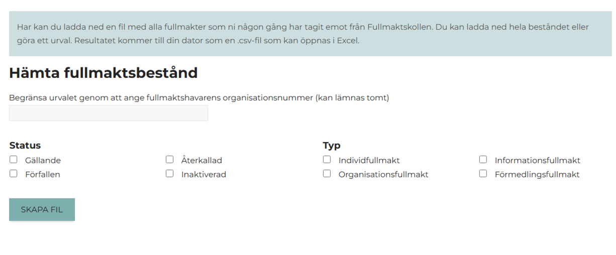The image size is (616, 255).
Task: Click the 'Status' section heading
Action: click(25, 146)
